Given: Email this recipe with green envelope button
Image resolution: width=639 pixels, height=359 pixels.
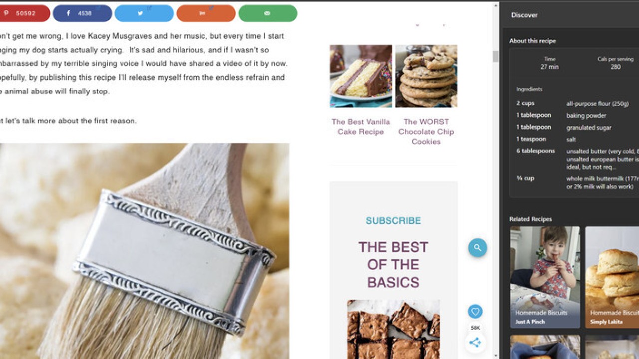Looking at the screenshot, I should (268, 13).
